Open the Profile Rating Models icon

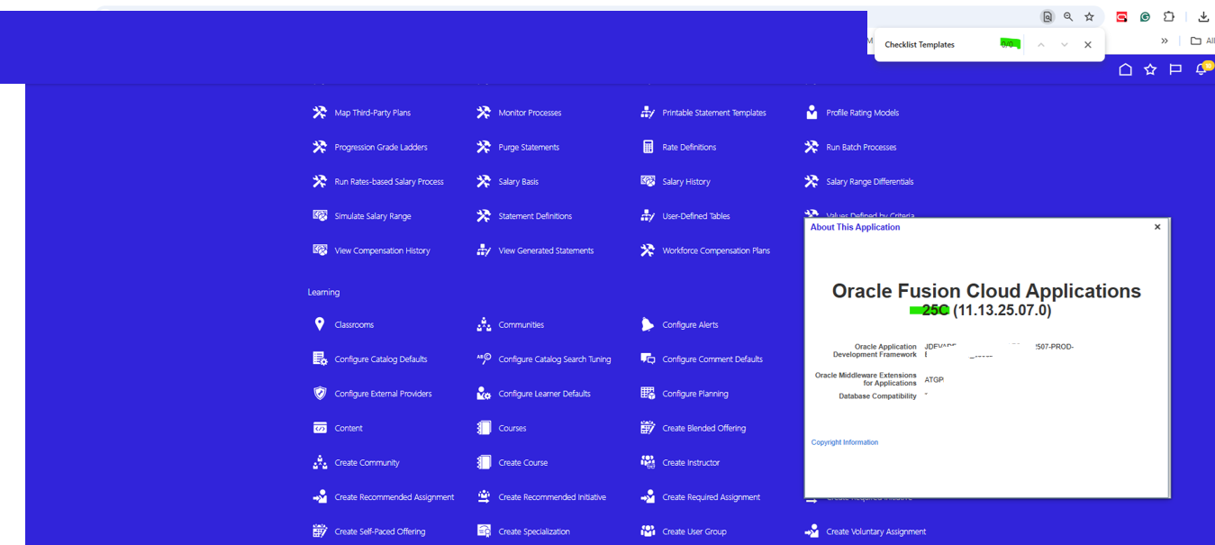(812, 113)
